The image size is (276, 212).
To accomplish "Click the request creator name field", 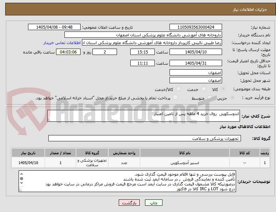I will tap(152, 43).
